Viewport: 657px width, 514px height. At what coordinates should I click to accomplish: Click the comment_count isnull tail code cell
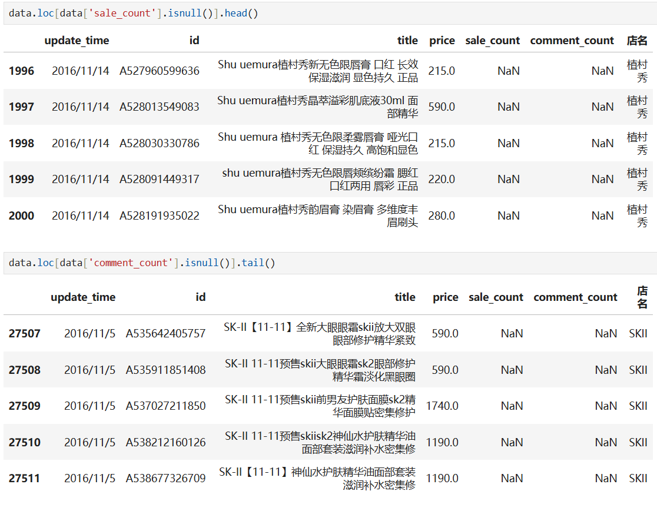[330, 263]
